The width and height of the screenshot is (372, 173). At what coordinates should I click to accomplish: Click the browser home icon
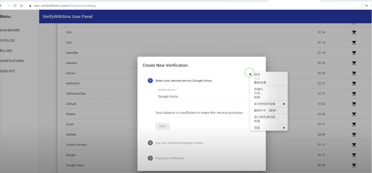coord(22,6)
